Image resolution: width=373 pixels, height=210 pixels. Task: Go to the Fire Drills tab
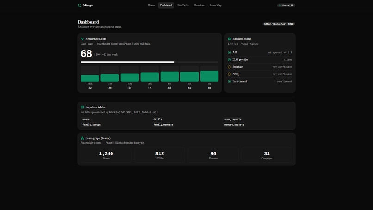tap(183, 5)
